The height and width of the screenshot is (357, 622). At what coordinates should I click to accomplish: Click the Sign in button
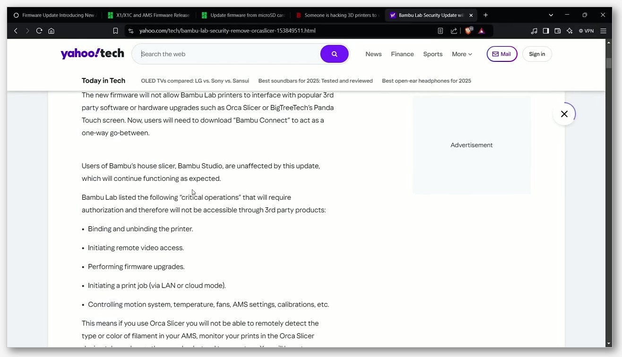click(x=537, y=54)
